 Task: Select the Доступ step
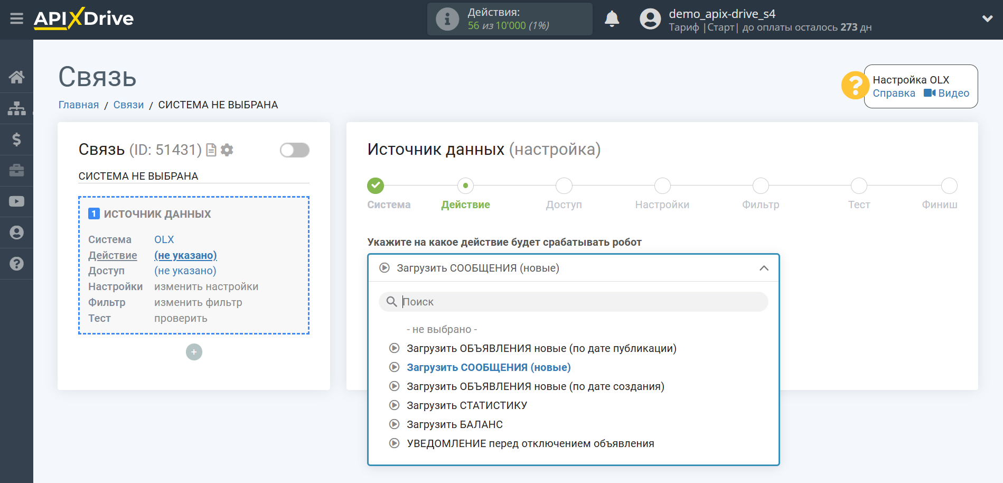(564, 185)
